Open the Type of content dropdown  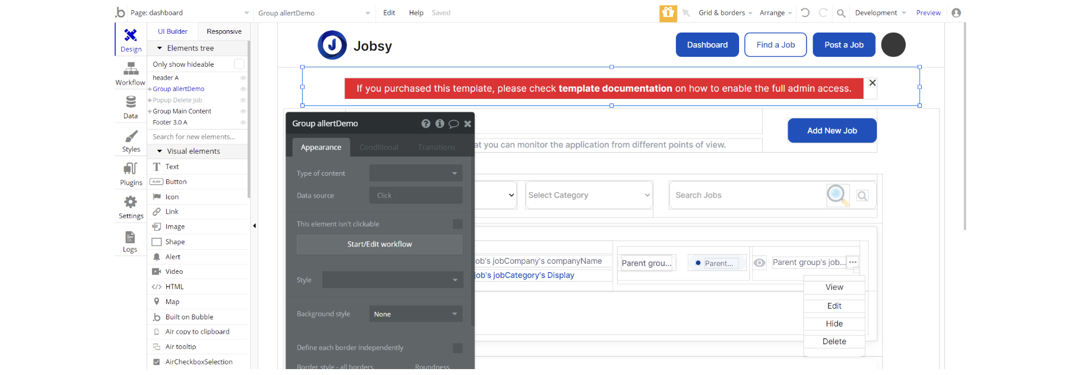tap(416, 173)
